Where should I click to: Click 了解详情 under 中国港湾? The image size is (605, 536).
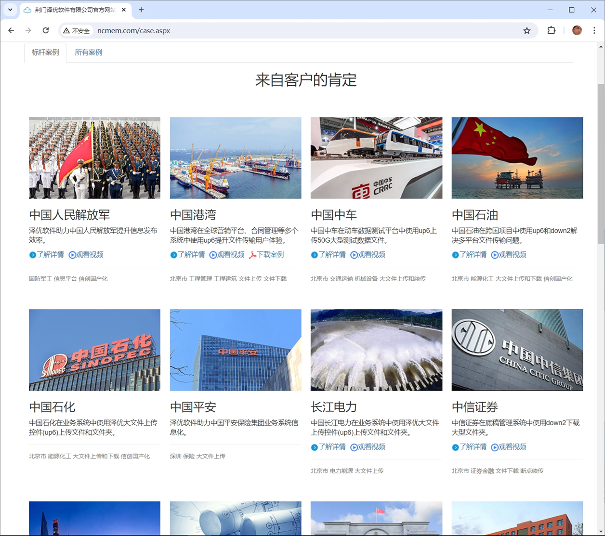(x=188, y=255)
